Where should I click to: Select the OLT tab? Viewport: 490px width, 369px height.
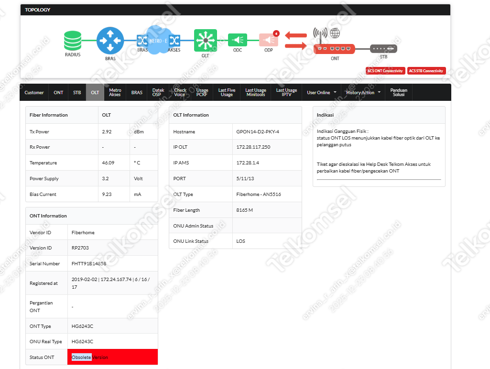click(95, 92)
